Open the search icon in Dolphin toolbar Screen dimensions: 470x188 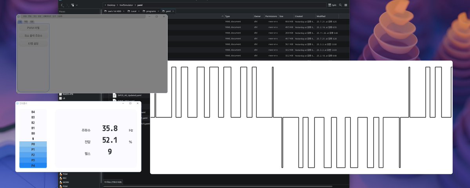tap(340, 5)
